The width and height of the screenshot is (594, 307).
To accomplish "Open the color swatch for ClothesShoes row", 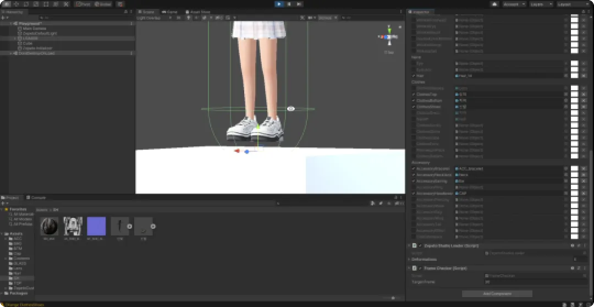I will (x=575, y=107).
